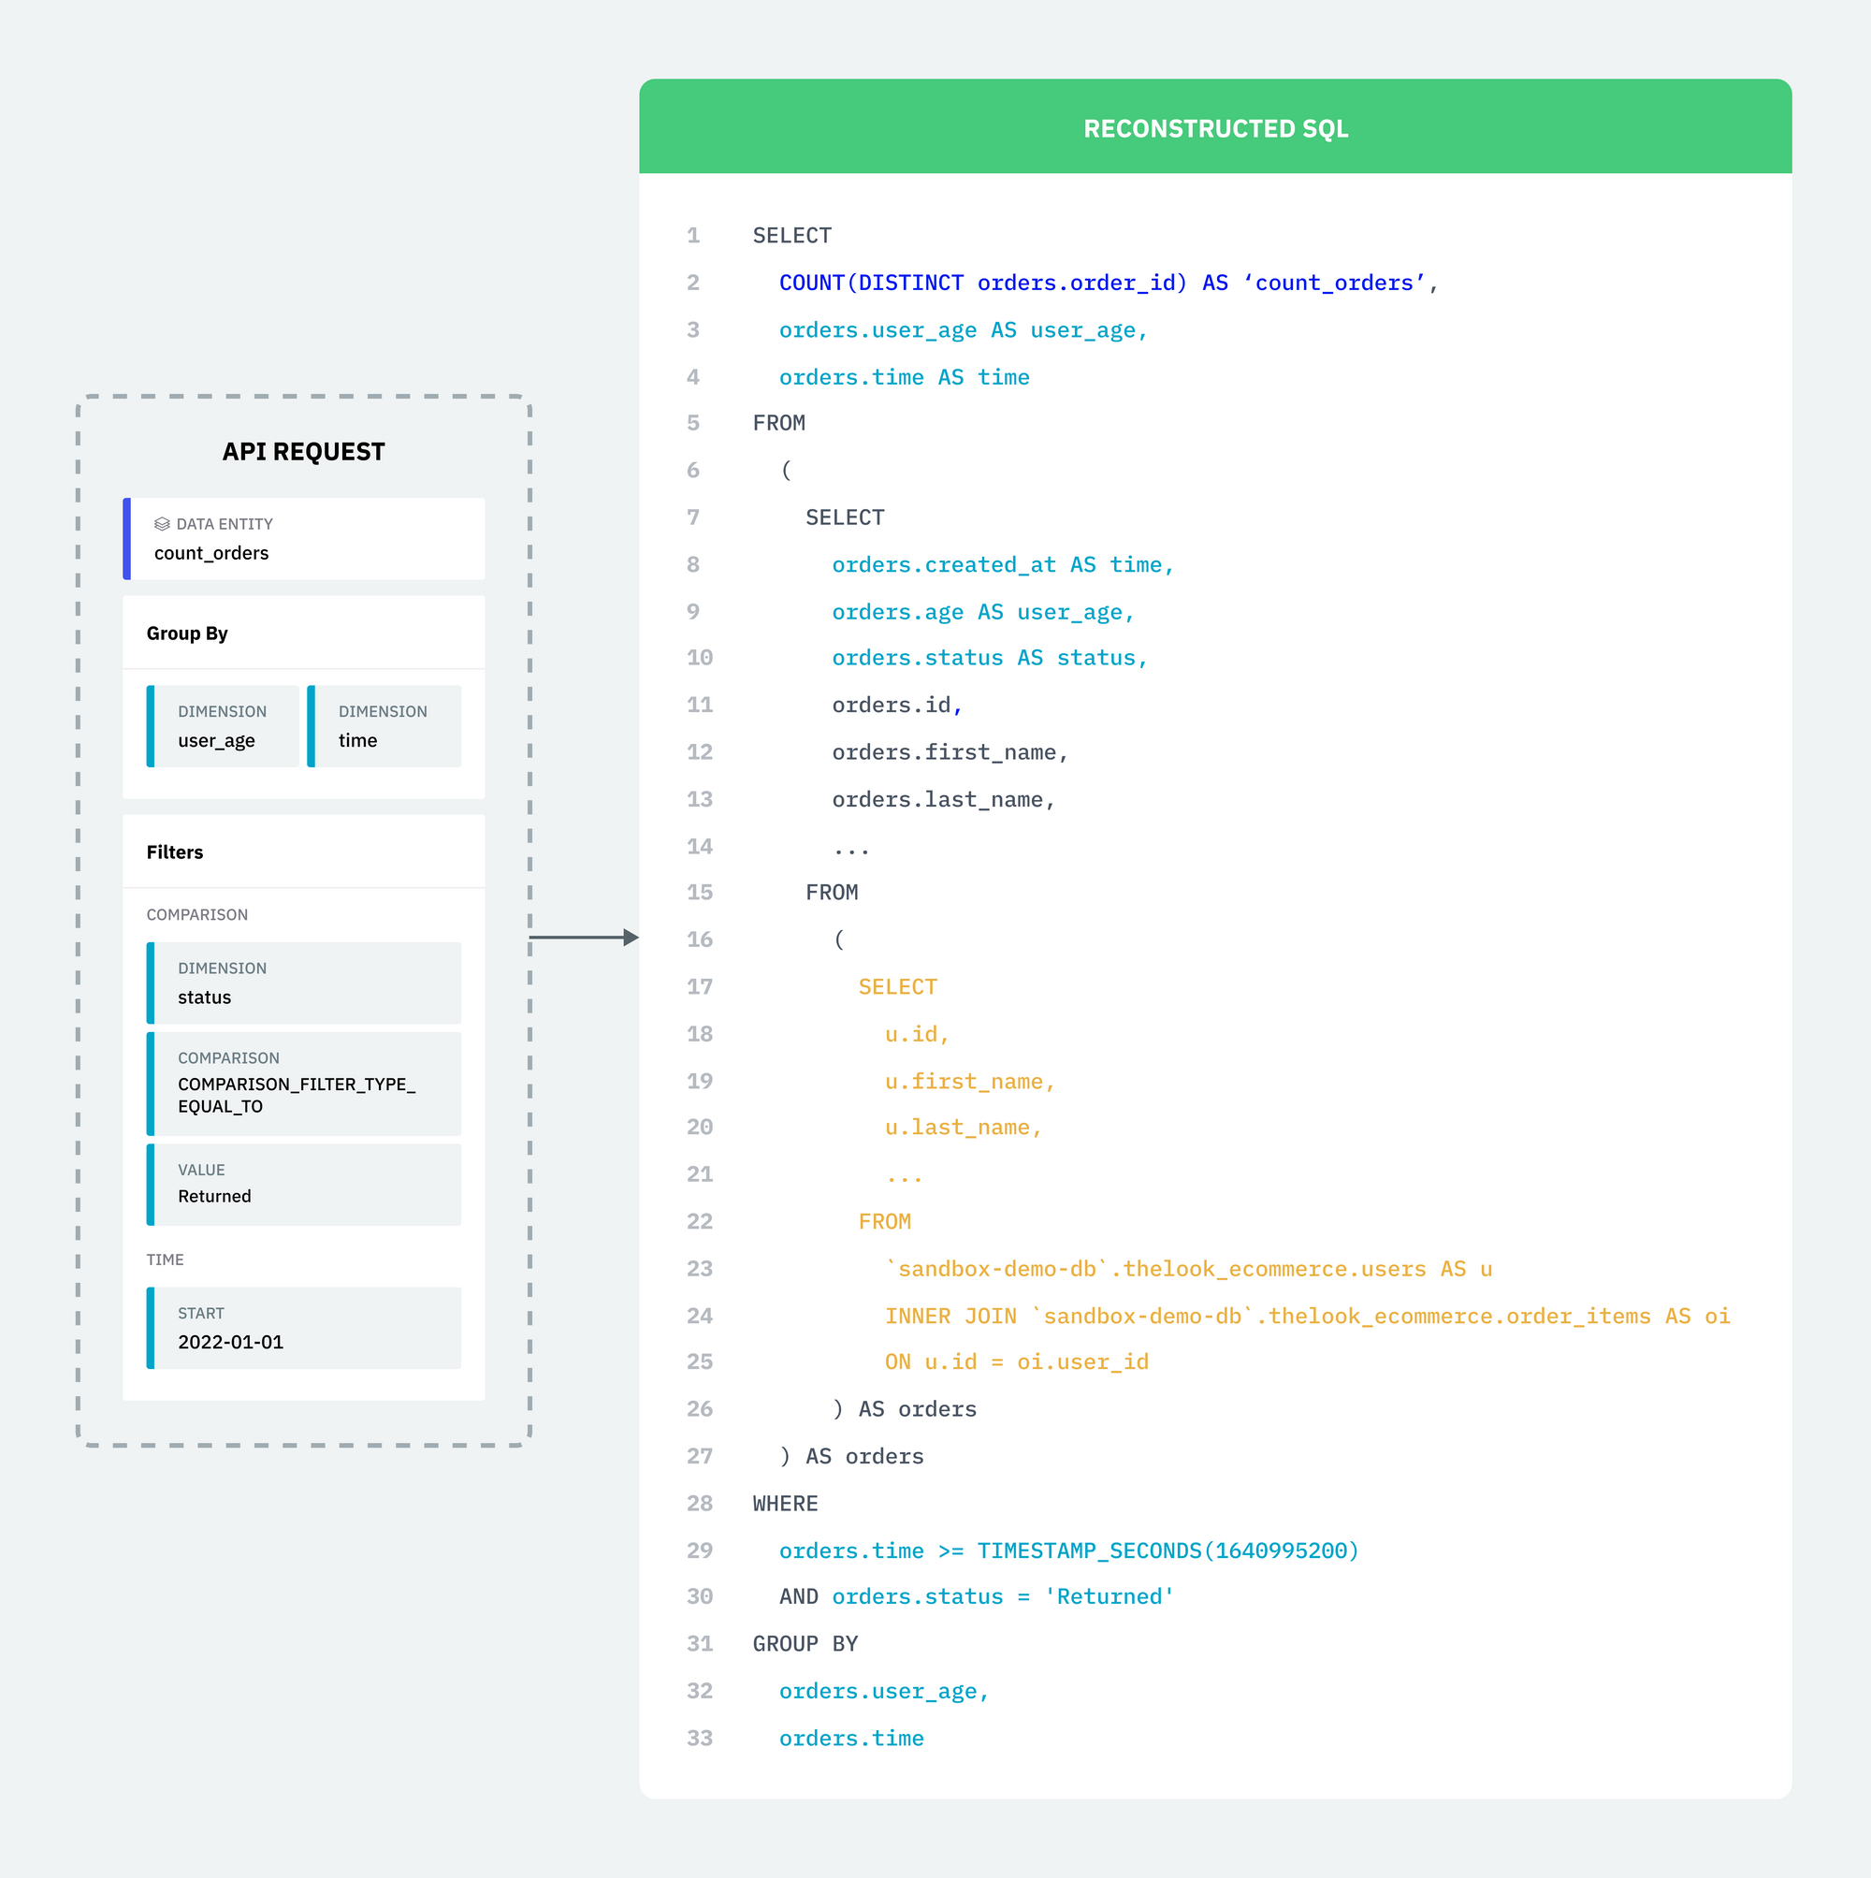This screenshot has width=1871, height=1878.
Task: Click the Group By section header
Action: tap(188, 633)
